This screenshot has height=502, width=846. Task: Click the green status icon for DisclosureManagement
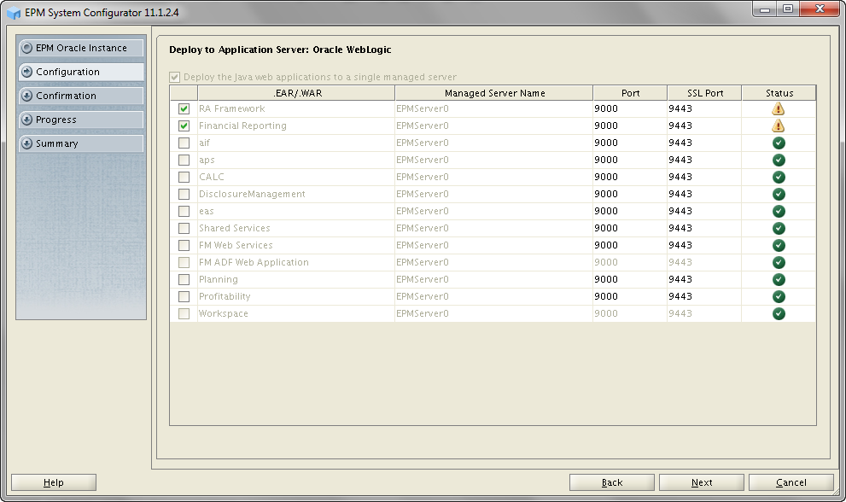click(x=779, y=195)
